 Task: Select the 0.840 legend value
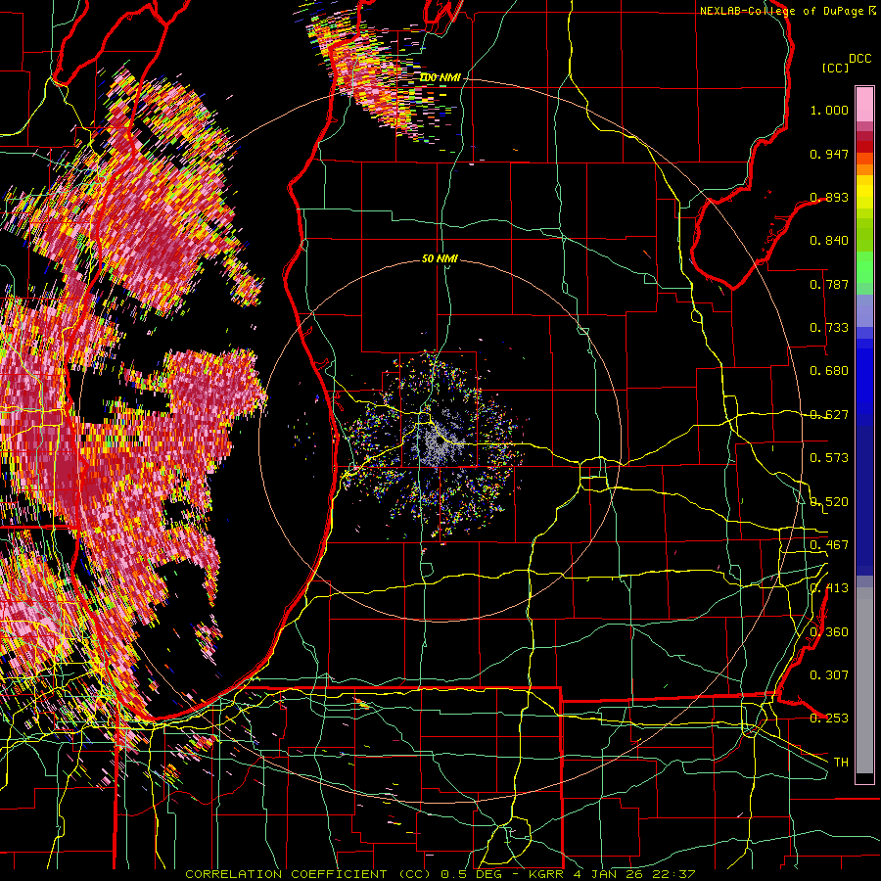829,241
